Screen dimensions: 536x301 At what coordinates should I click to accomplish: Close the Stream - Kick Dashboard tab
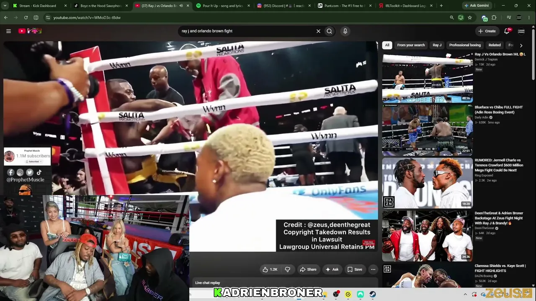click(66, 6)
